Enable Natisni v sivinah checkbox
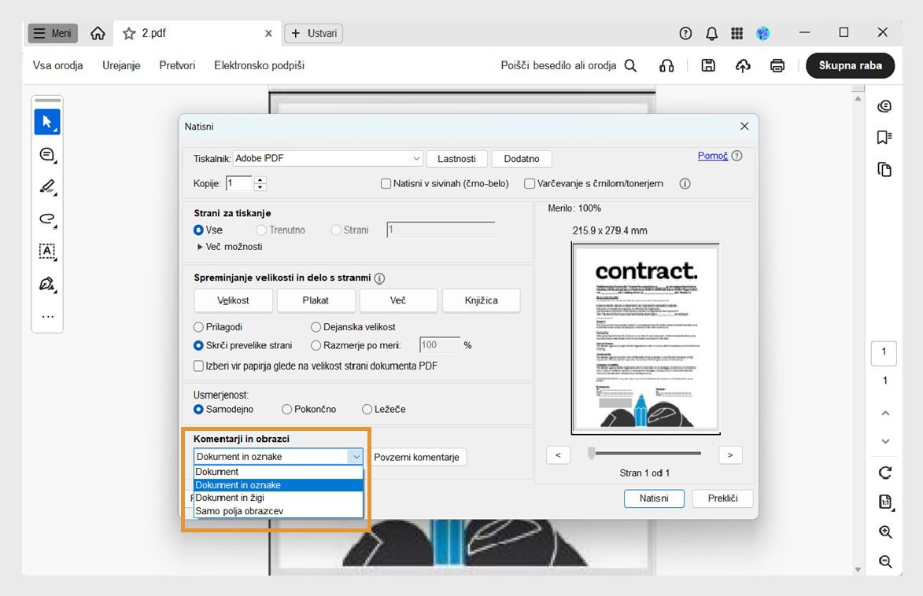This screenshot has height=596, width=923. point(386,183)
